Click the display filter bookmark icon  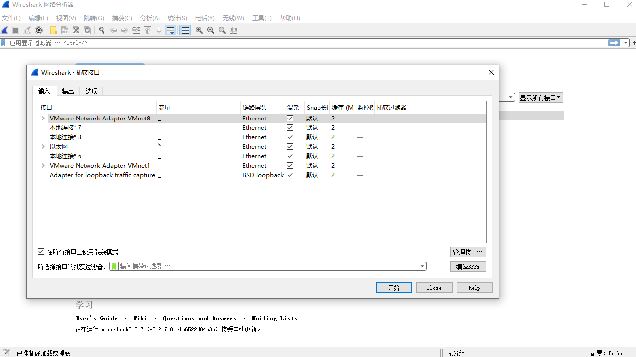(3, 42)
